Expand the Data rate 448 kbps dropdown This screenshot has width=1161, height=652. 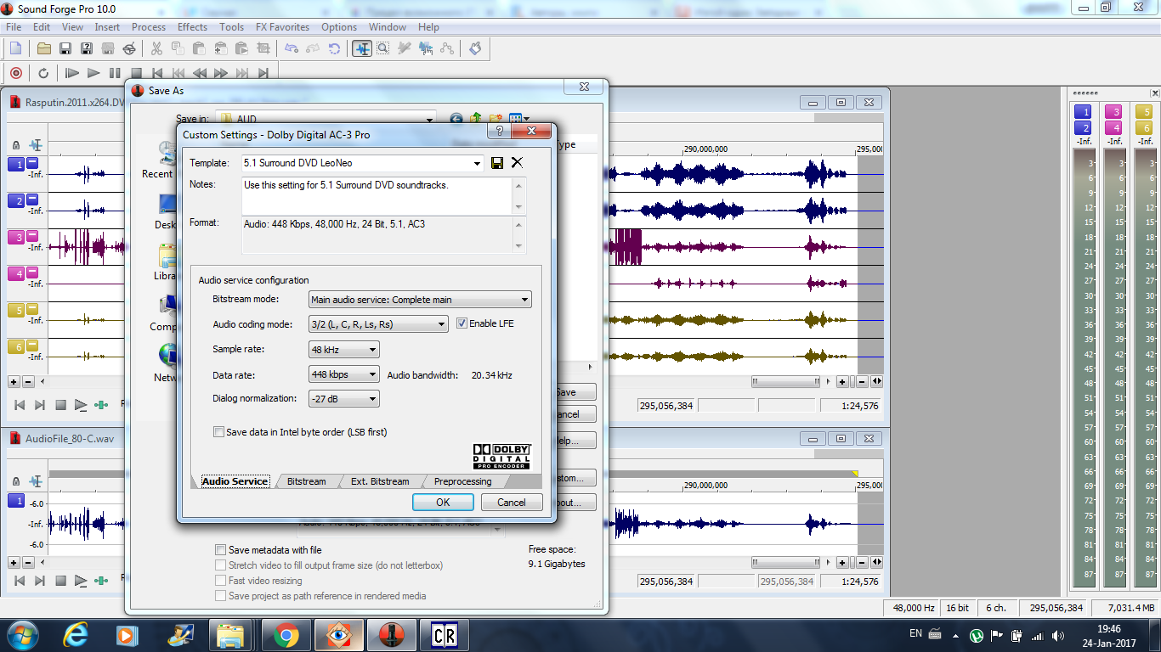click(343, 374)
